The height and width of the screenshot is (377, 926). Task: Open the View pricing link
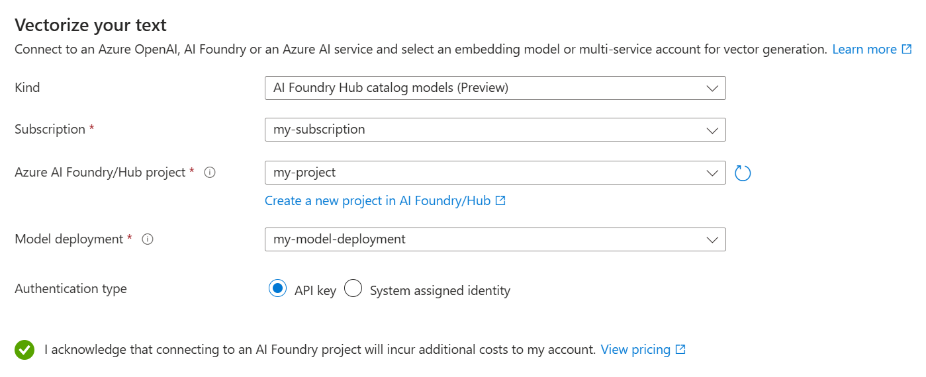tap(635, 350)
